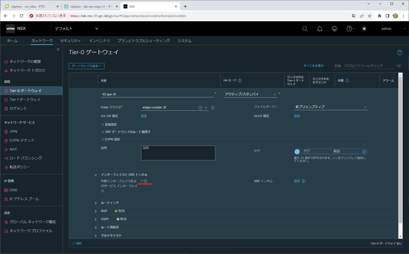Image resolution: width=409 pixels, height=254 pixels.
Task: Click the タグ tag input field
Action: (x=315, y=151)
